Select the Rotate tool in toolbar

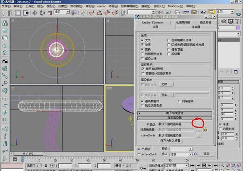pos(42,13)
